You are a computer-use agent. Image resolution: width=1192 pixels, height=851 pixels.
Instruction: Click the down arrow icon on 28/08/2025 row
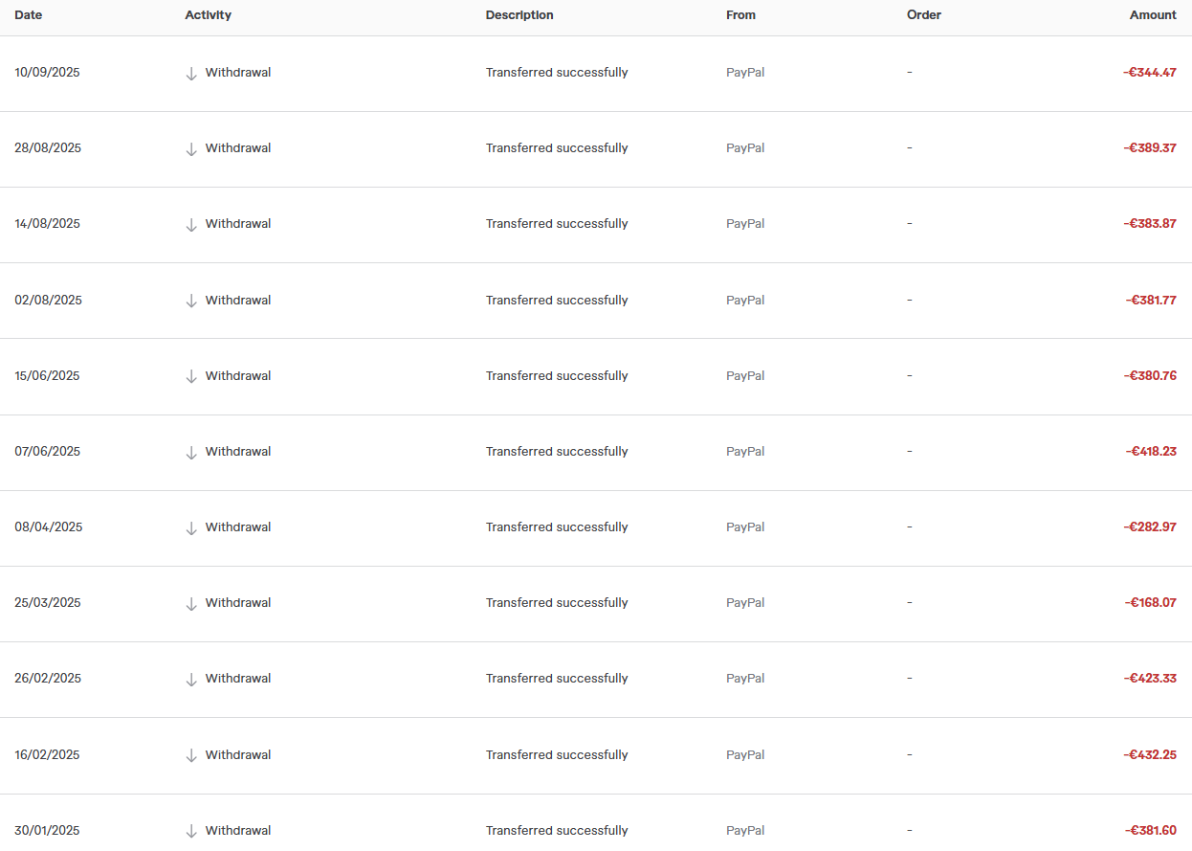click(191, 148)
